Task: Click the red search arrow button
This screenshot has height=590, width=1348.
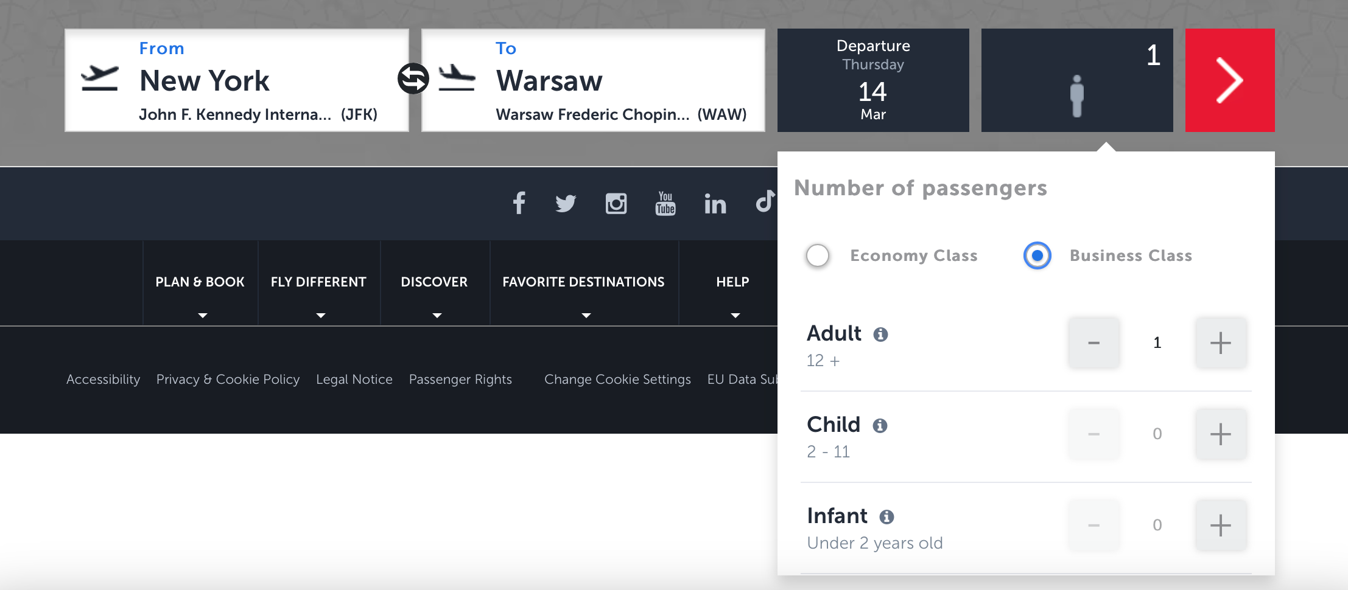Action: click(x=1229, y=80)
